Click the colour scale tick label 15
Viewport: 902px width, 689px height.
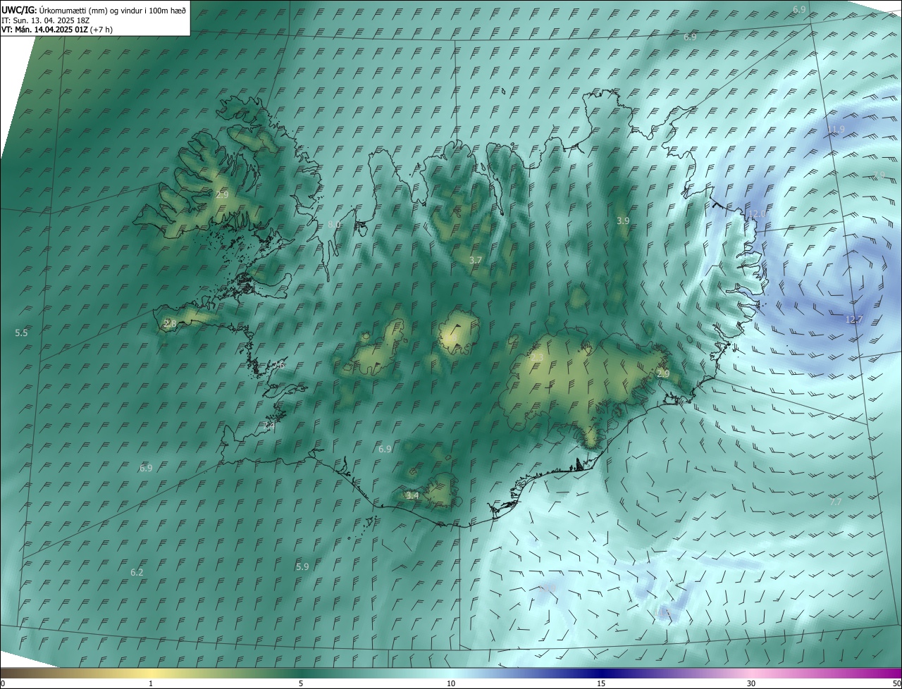[x=601, y=683]
